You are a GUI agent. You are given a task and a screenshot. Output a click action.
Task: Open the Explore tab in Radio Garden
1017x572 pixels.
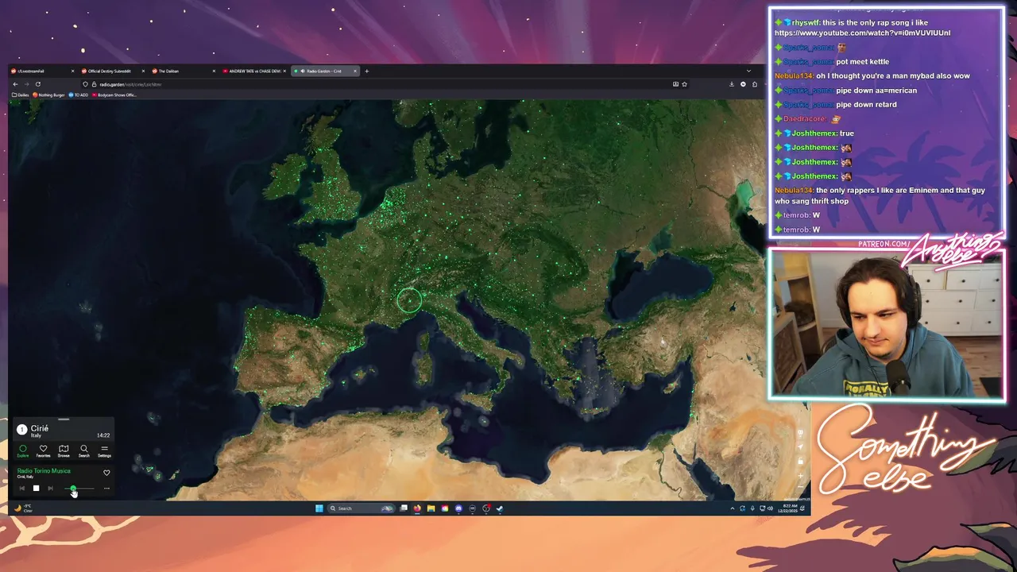[23, 450]
